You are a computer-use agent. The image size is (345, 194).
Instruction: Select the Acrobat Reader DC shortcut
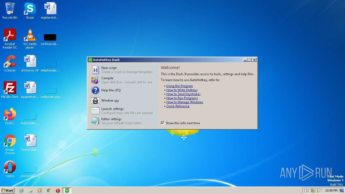point(10,39)
